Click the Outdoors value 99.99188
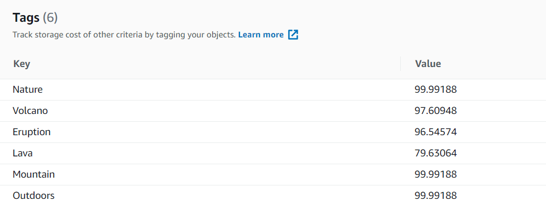Screen dimensions: 546x205 click(x=435, y=196)
